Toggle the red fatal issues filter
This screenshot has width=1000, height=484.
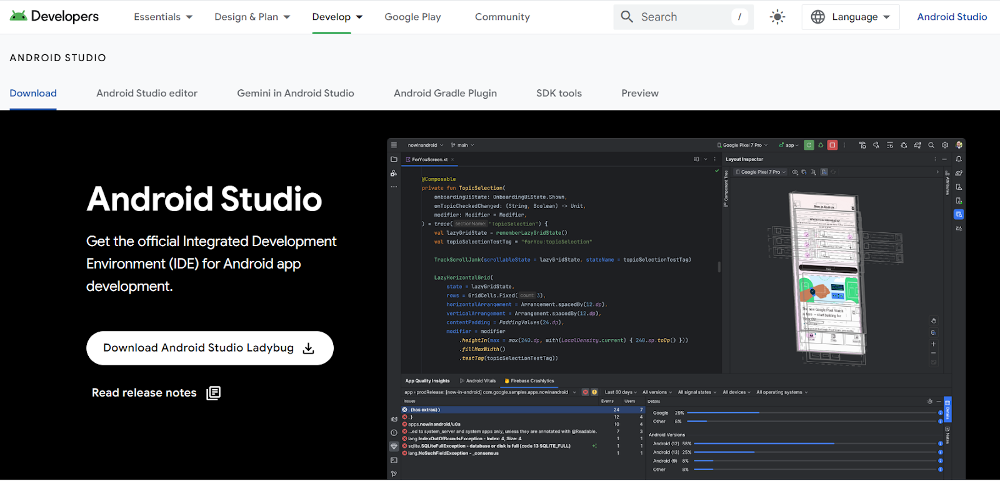[586, 392]
